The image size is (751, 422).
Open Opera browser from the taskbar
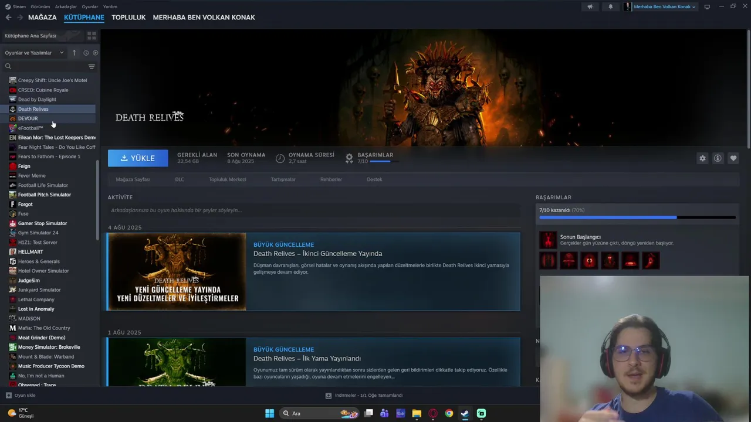pos(433,413)
